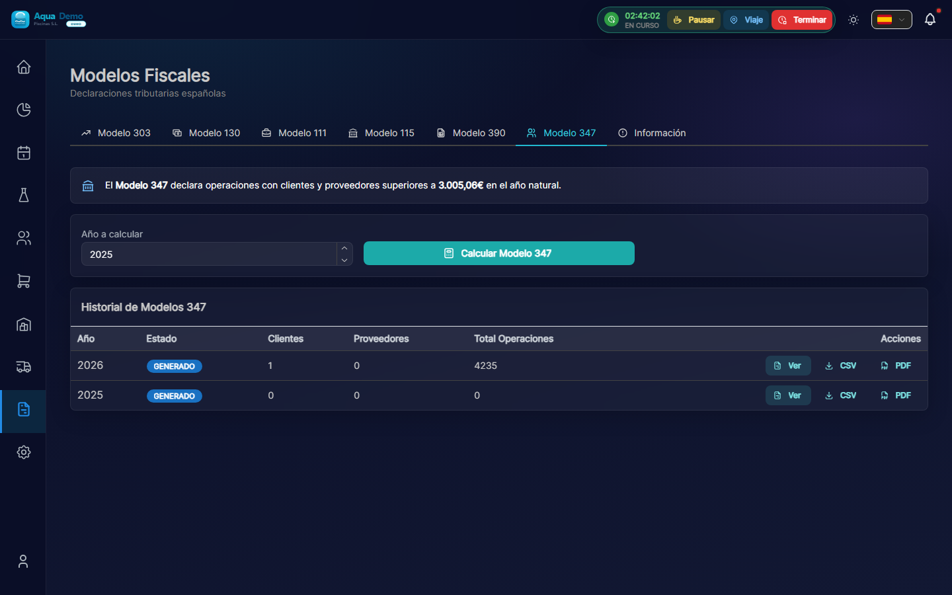The image size is (952, 595).
Task: Click the green timer clock icon
Action: point(612,20)
